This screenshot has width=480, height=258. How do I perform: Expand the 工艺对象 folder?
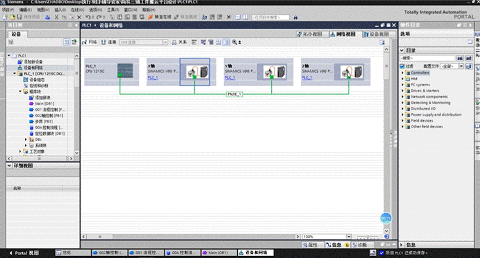coord(20,151)
